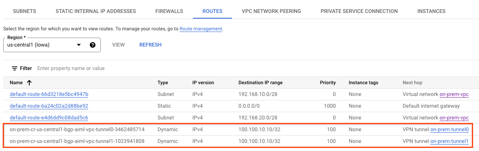Screen dimensions: 479x151
Task: Open the Region dropdown arrow
Action: [78, 45]
